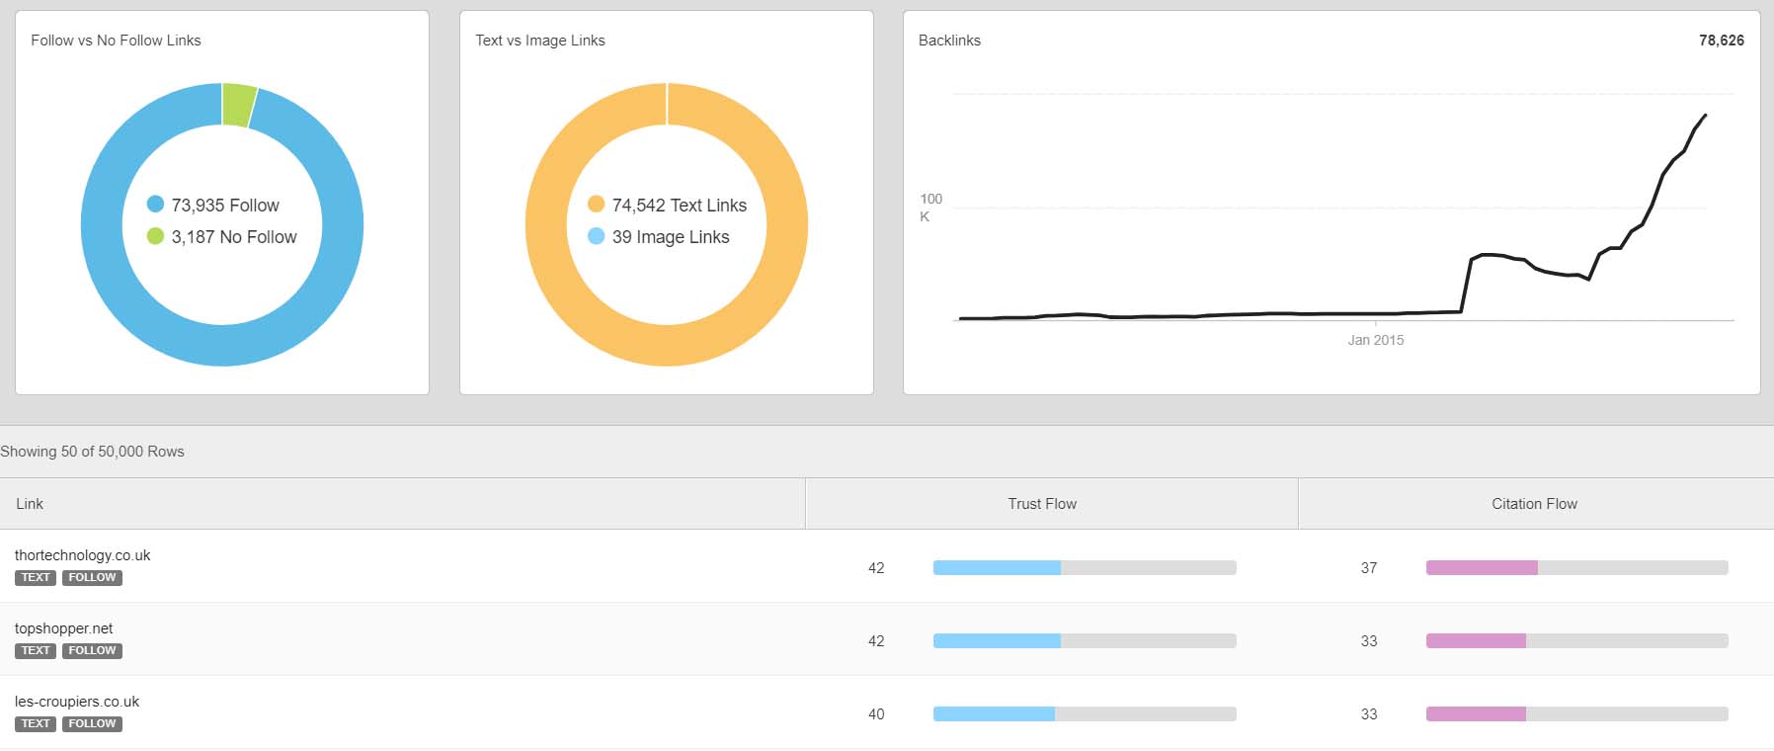Click the orange Text Links legend dot
This screenshot has width=1774, height=751.
(x=596, y=204)
